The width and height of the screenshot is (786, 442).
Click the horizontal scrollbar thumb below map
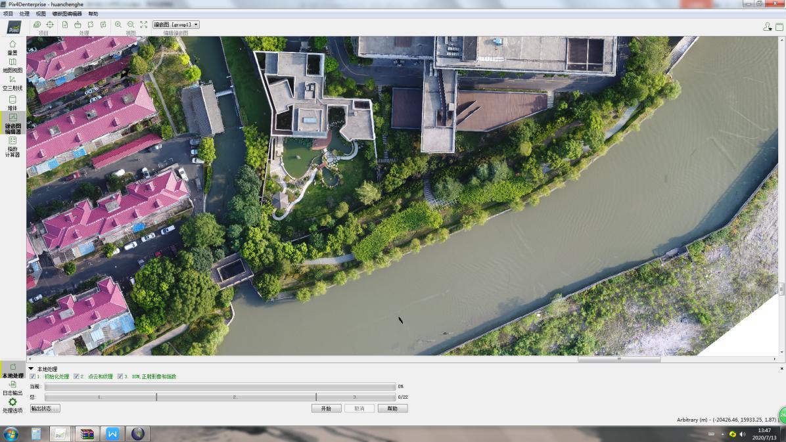(x=619, y=359)
